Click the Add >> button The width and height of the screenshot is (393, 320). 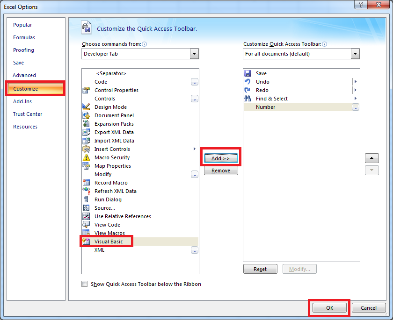click(220, 158)
